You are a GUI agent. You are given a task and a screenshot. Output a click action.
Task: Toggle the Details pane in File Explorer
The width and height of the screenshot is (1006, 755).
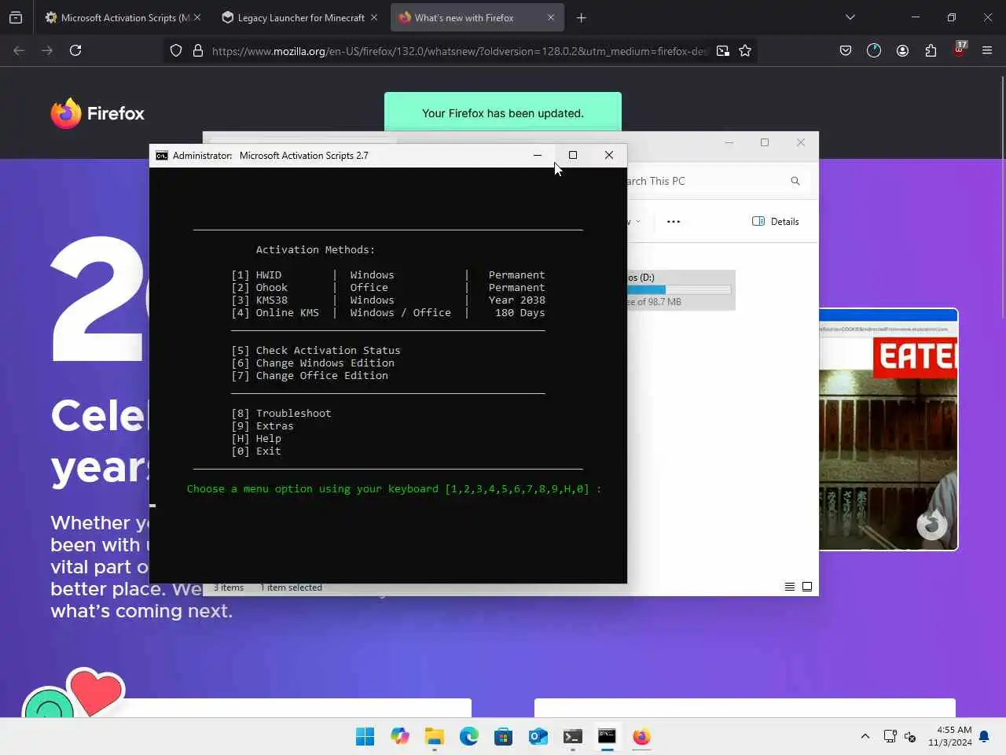pos(776,222)
